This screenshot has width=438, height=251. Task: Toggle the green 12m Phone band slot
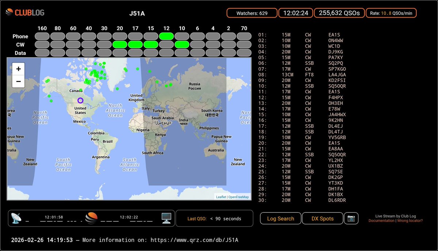[x=166, y=36]
